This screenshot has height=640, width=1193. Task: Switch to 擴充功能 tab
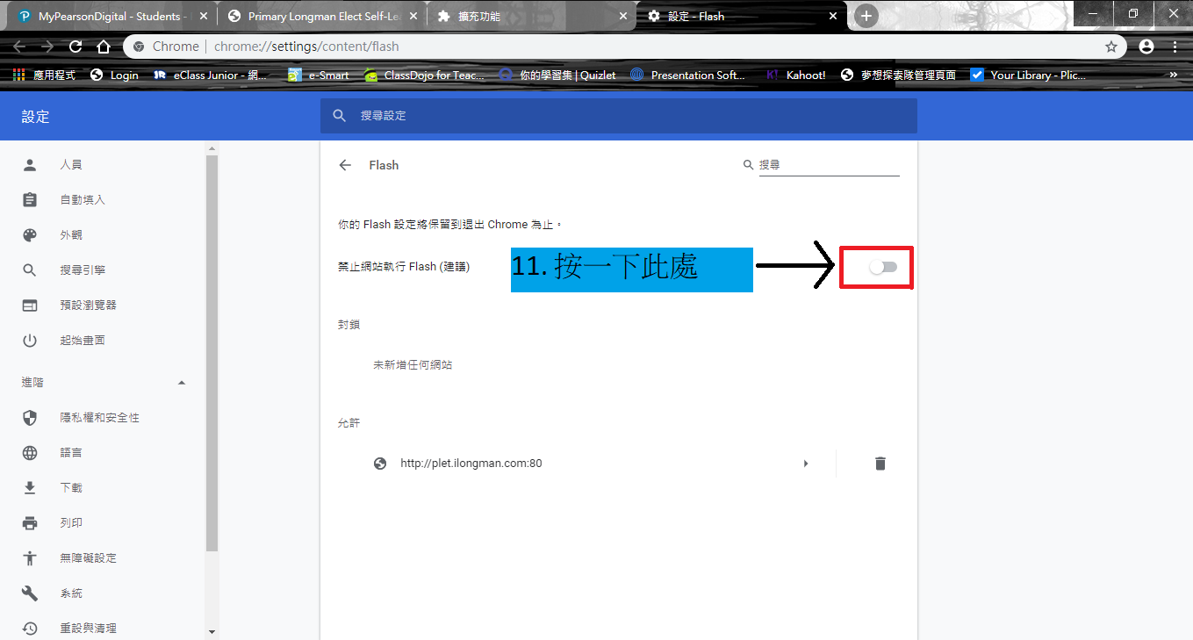pyautogui.click(x=531, y=16)
